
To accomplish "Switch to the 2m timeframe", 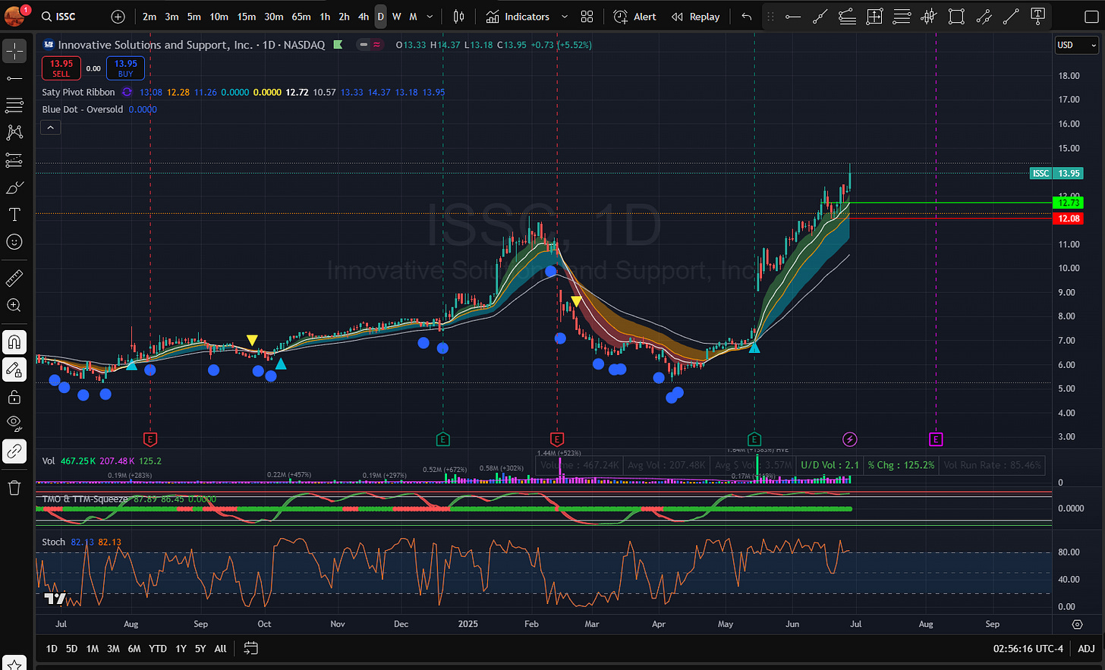I will click(150, 17).
